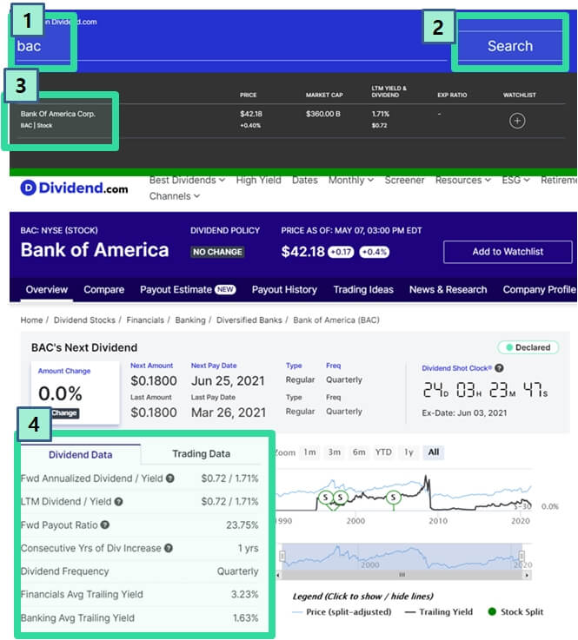Add BAC to watchlist via plus icon
The height and width of the screenshot is (640, 578).
coord(517,121)
